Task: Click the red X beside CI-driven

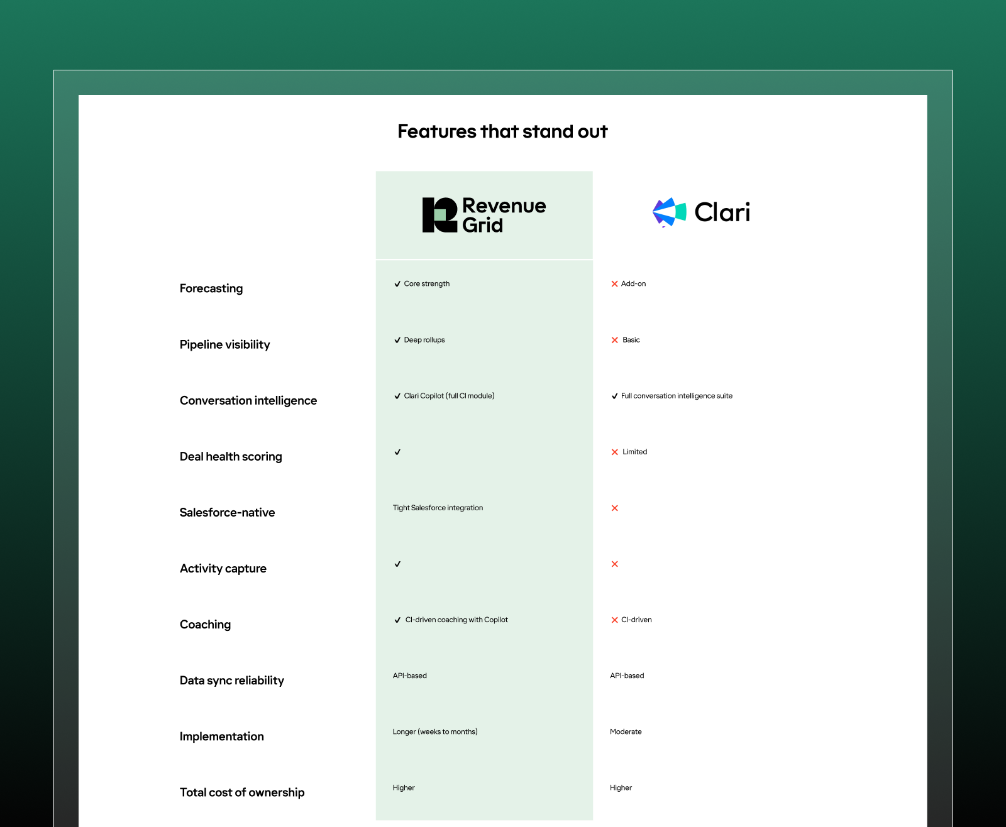Action: pos(614,620)
